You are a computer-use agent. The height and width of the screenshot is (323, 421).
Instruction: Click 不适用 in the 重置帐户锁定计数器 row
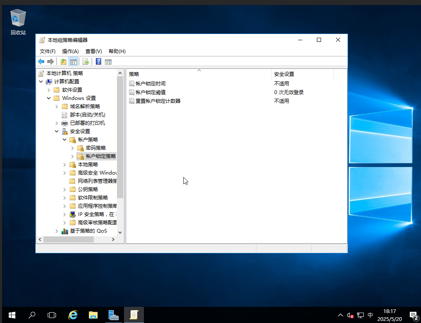coord(281,101)
